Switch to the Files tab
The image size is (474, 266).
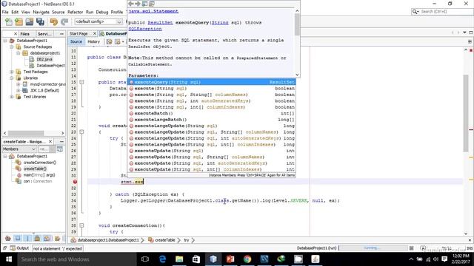click(24, 34)
